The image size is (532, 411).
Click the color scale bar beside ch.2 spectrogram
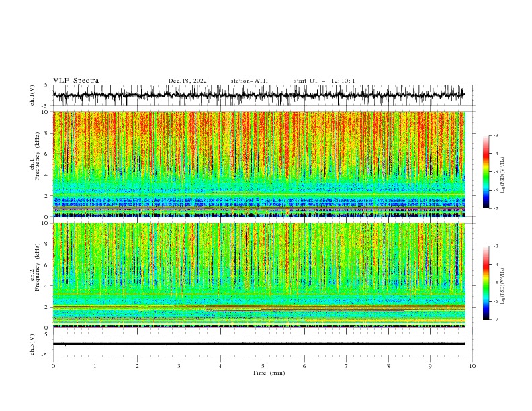486,283
